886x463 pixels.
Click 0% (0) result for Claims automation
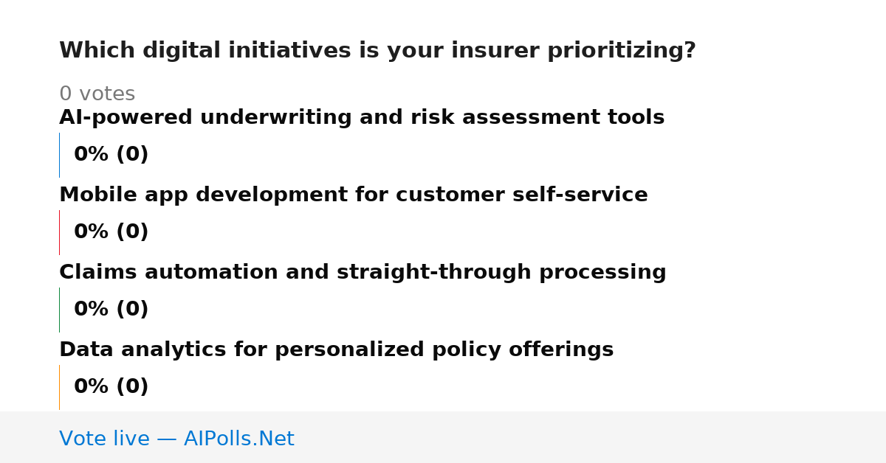point(111,310)
